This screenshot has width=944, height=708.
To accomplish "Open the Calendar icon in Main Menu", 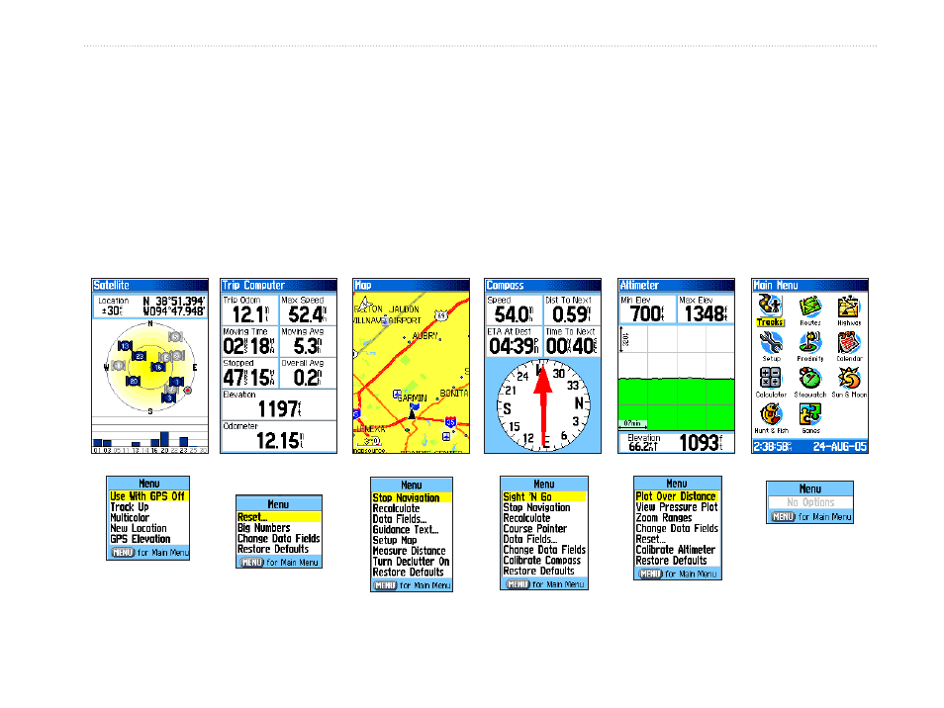I will pyautogui.click(x=849, y=342).
